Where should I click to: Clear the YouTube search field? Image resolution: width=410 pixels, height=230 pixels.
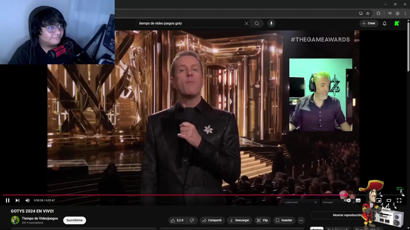(x=247, y=23)
